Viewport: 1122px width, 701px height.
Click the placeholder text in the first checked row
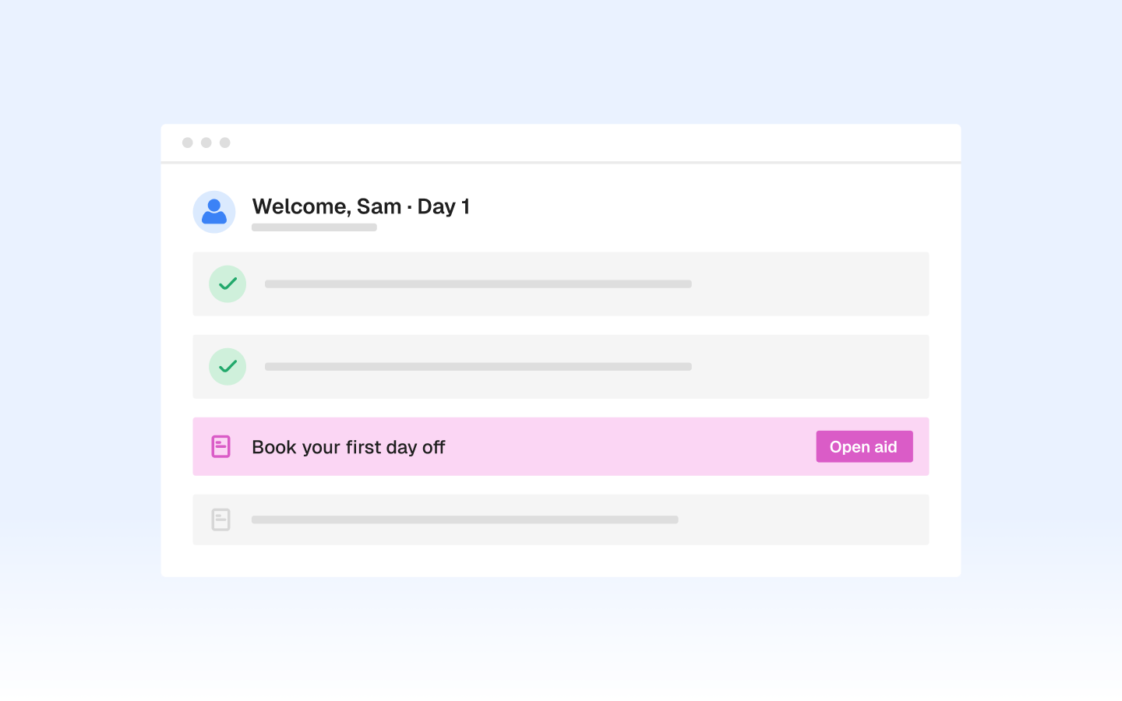478,284
